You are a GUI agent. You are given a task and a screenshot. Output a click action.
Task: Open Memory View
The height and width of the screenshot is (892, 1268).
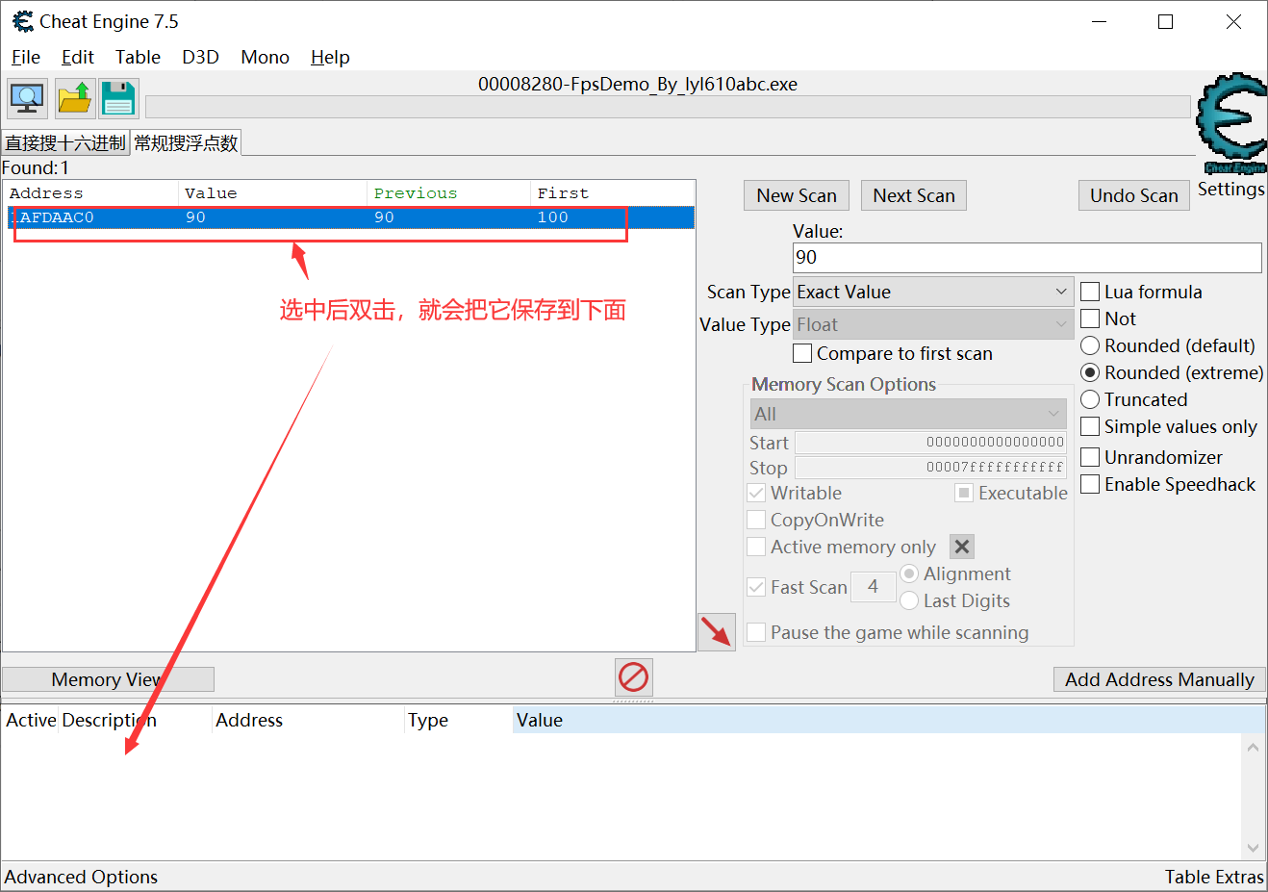pyautogui.click(x=108, y=679)
